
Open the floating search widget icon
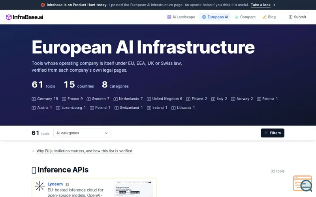303,184
